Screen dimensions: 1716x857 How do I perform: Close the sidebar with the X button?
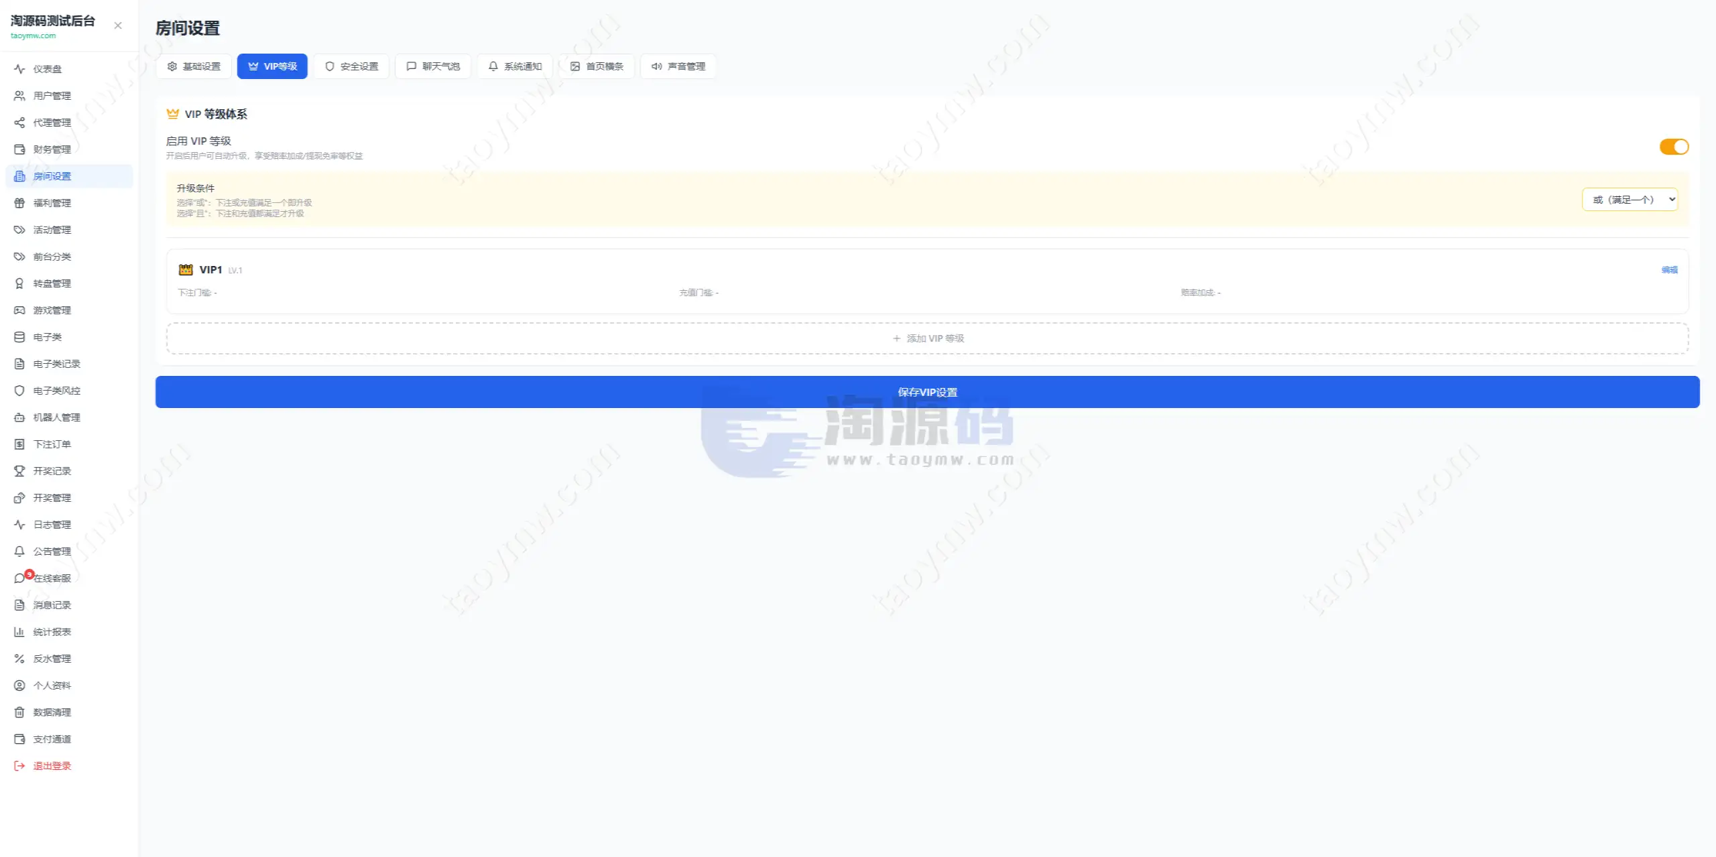click(x=118, y=25)
